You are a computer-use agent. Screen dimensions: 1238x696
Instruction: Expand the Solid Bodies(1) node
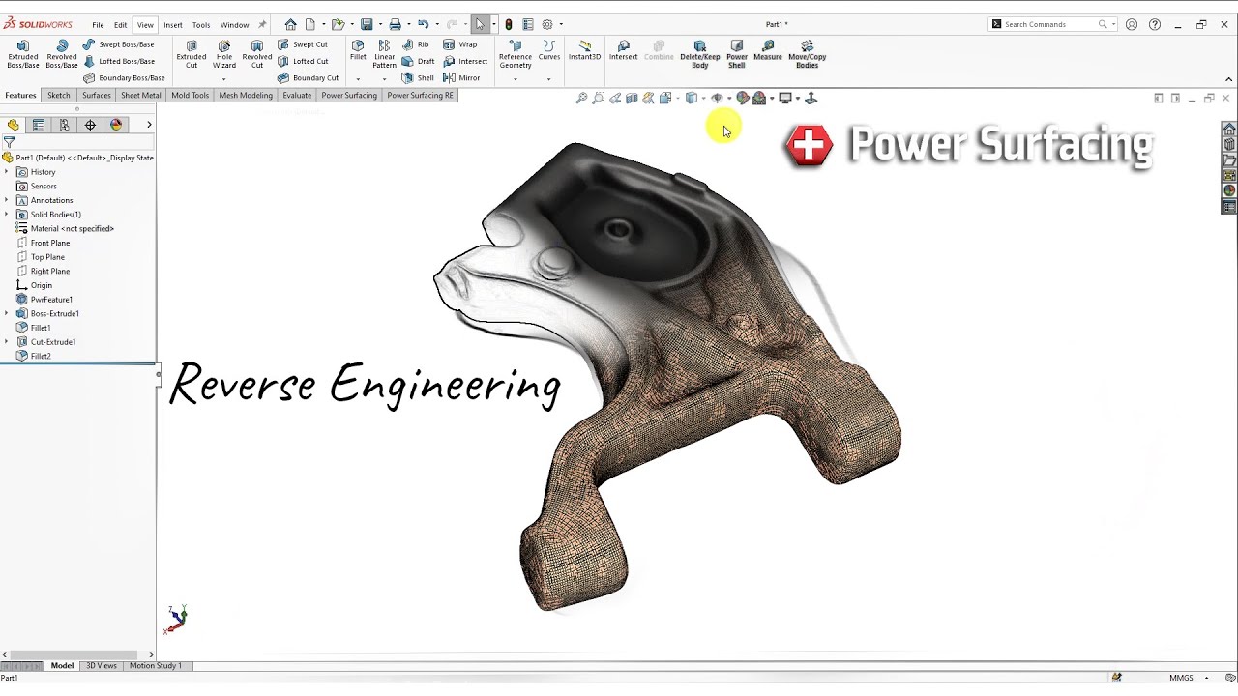pos(7,215)
